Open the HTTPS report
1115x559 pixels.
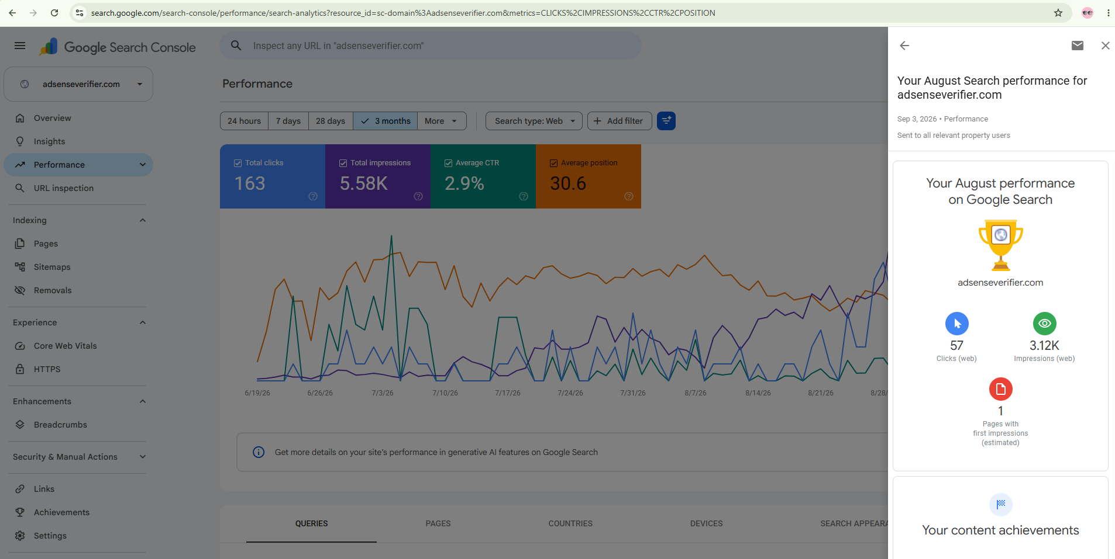click(x=78, y=369)
